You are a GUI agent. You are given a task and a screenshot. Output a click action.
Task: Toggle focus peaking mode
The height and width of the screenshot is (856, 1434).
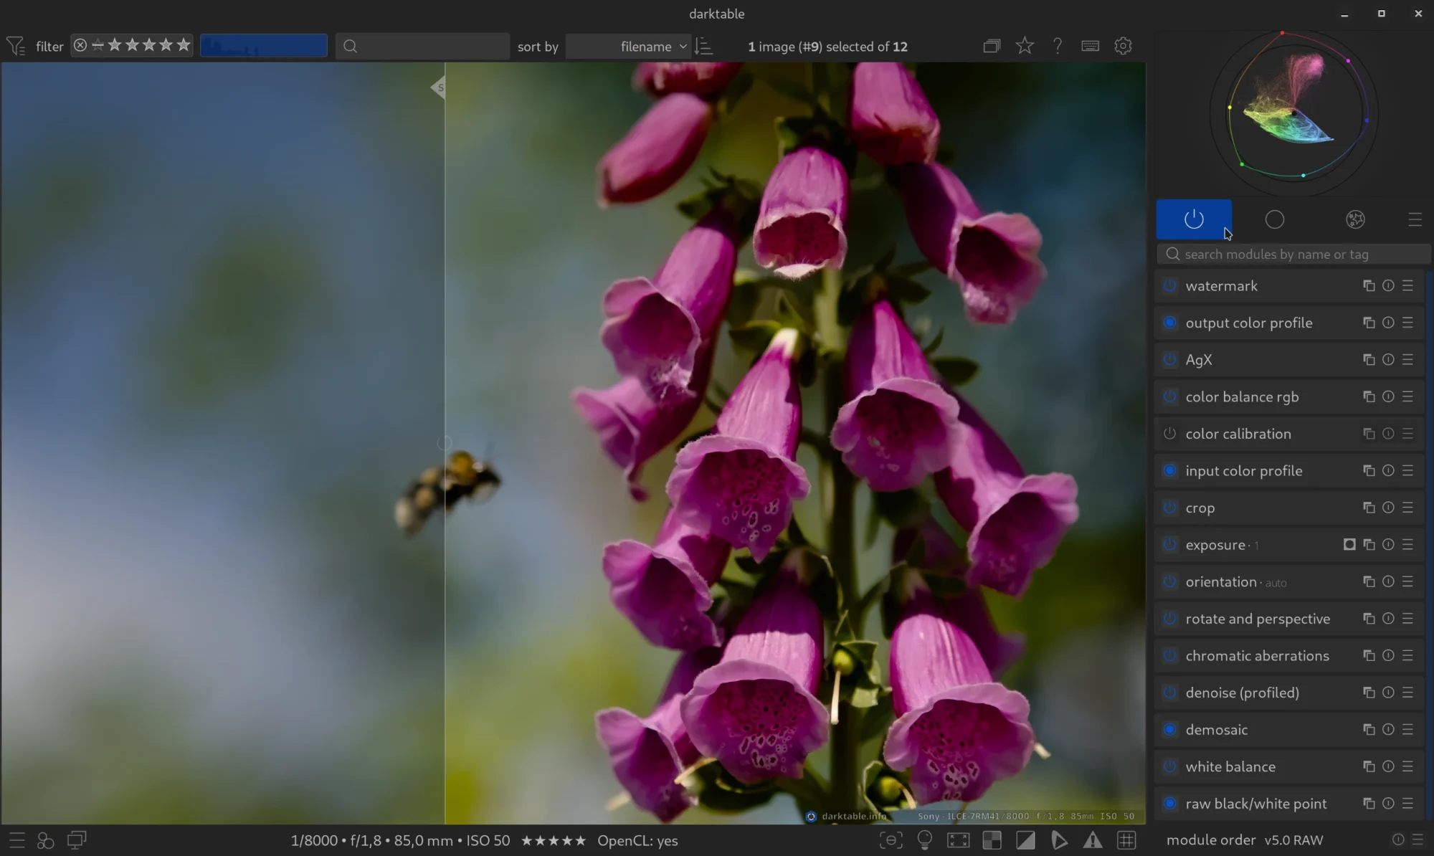[x=891, y=840]
